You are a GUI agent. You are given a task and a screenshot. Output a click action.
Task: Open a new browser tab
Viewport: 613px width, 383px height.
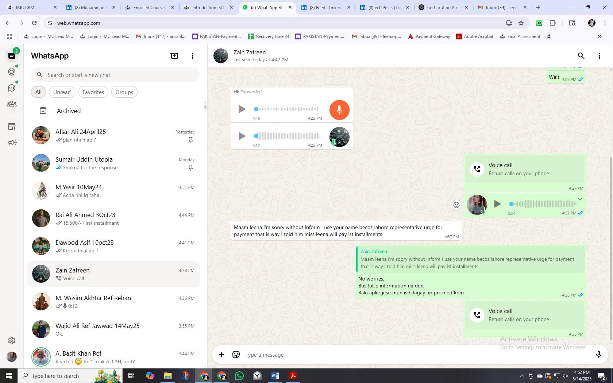(x=538, y=7)
